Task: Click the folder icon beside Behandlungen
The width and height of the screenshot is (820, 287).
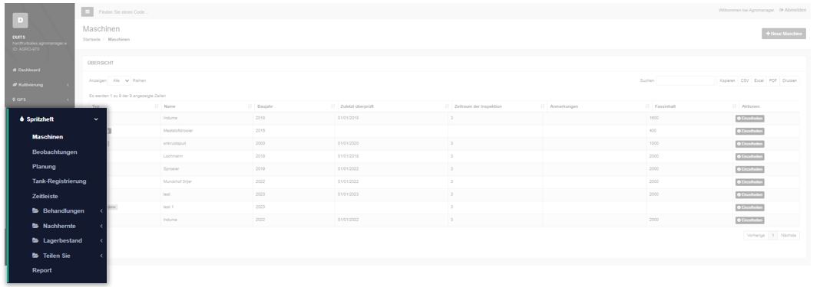Action: pyautogui.click(x=35, y=211)
